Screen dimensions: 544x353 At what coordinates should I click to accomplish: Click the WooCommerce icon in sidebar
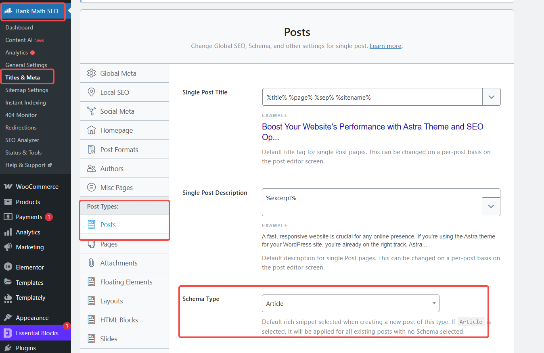(x=8, y=187)
